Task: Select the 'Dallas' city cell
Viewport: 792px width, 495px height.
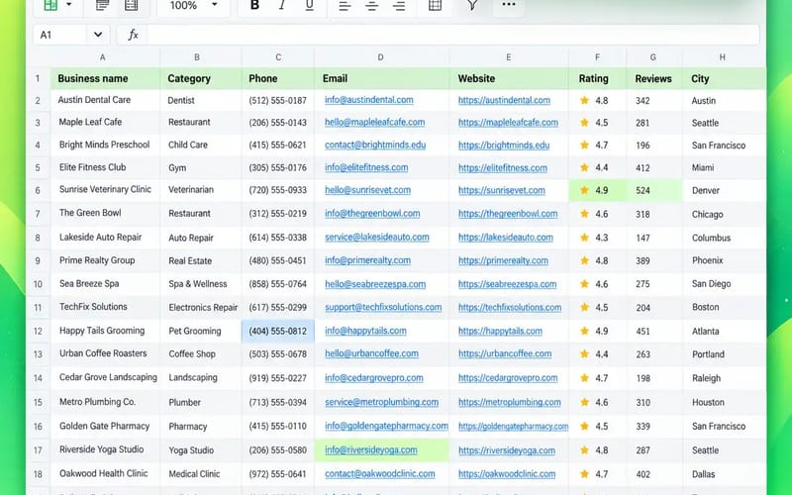Action: coord(724,474)
